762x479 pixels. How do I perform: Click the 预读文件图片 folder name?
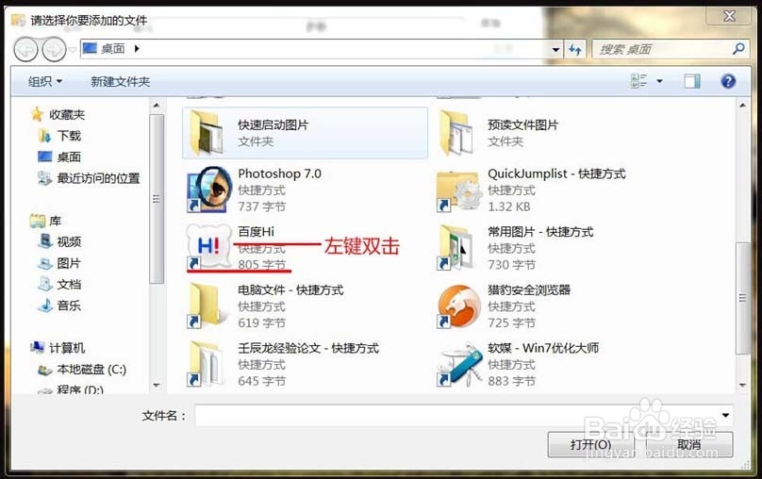[x=522, y=124]
